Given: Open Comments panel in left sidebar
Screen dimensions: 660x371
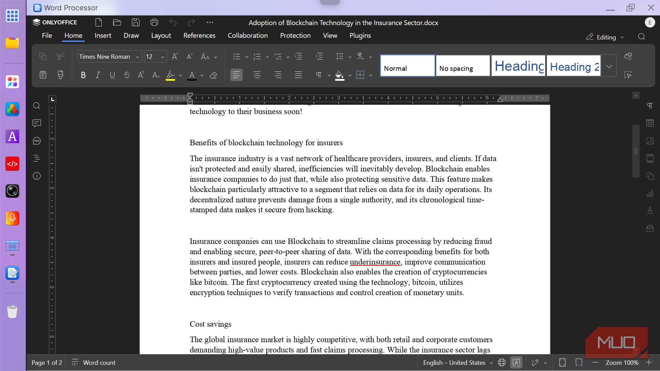Looking at the screenshot, I should point(37,123).
